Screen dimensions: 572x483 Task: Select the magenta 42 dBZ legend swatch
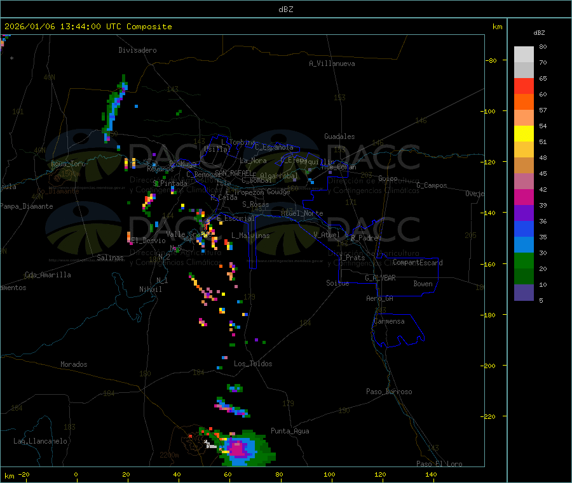(524, 197)
